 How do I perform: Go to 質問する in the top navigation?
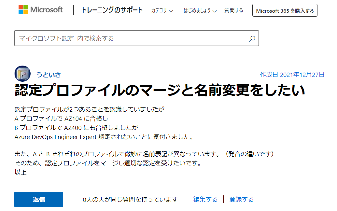click(234, 10)
